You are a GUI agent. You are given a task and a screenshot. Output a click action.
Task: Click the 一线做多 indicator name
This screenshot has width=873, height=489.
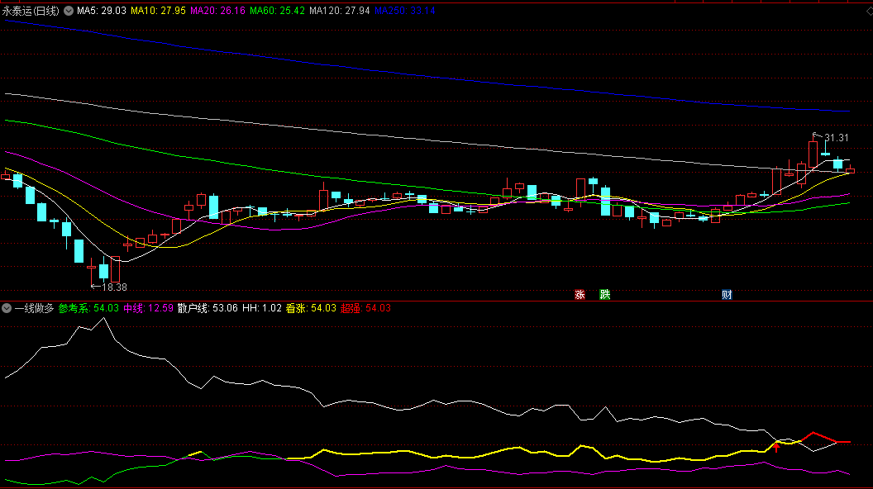coord(35,308)
